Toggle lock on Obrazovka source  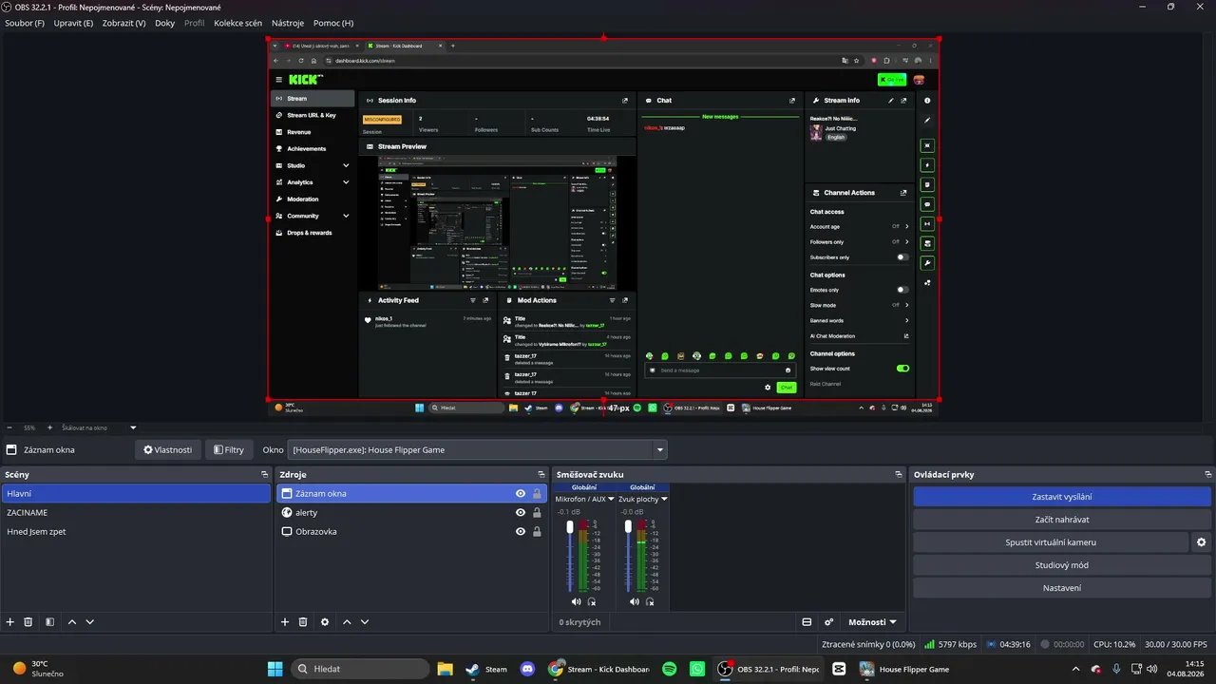537,532
